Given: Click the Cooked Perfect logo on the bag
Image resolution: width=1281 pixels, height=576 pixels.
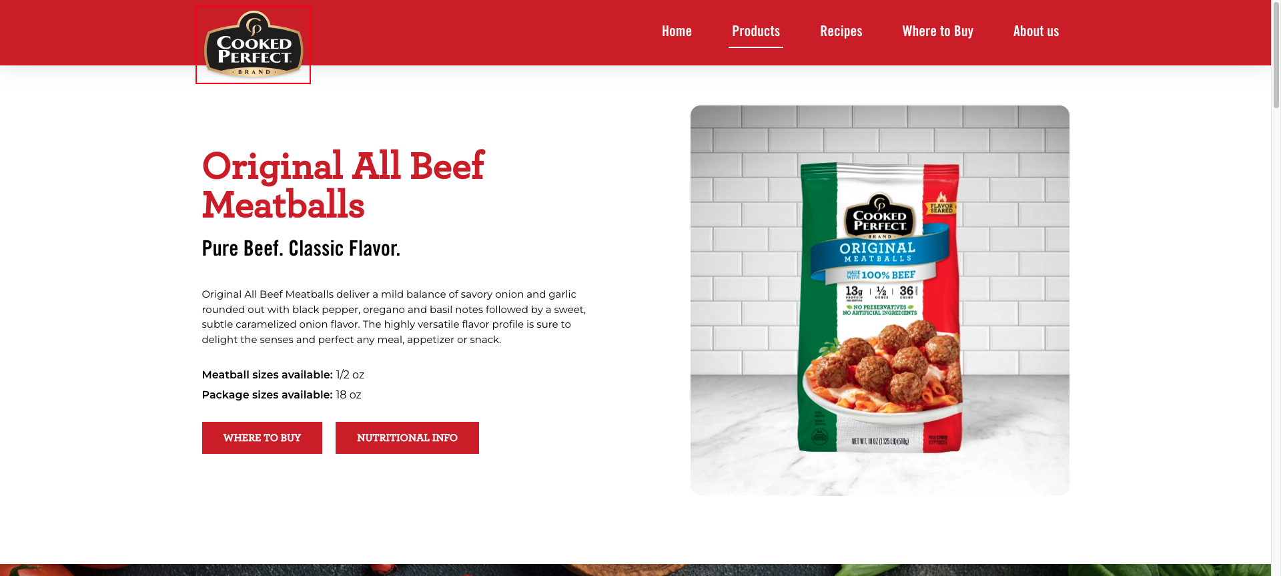Looking at the screenshot, I should [x=879, y=216].
